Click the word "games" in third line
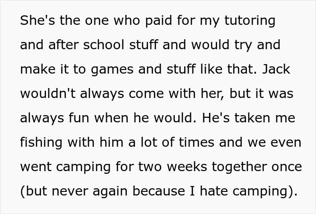This screenshot has height=214, width=316. 112,70
